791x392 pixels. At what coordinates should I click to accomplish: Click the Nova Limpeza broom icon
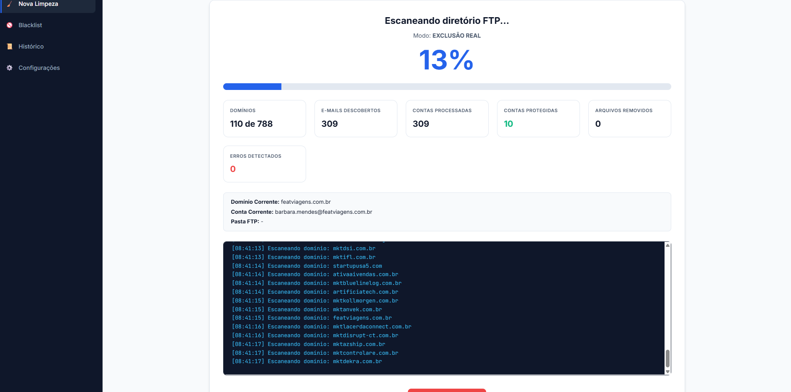pos(10,4)
